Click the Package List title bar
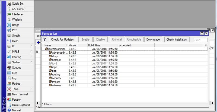The image size is (217, 112). [x=120, y=34]
